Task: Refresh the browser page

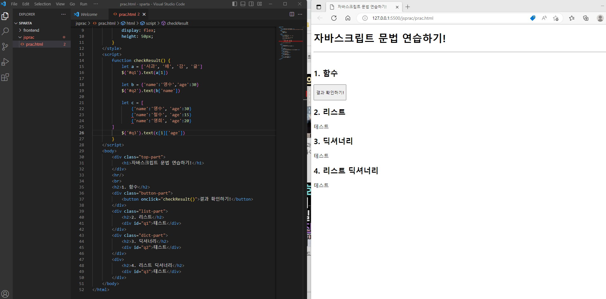Action: coord(334,18)
